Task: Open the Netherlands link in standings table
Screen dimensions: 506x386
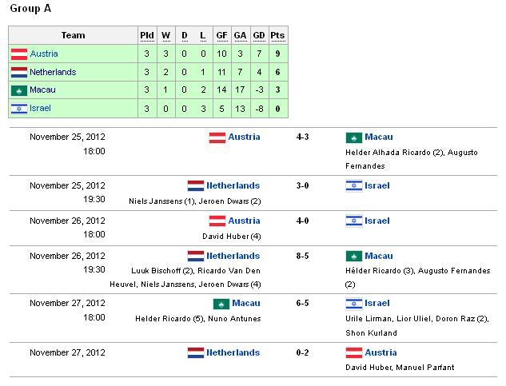Action: click(53, 72)
